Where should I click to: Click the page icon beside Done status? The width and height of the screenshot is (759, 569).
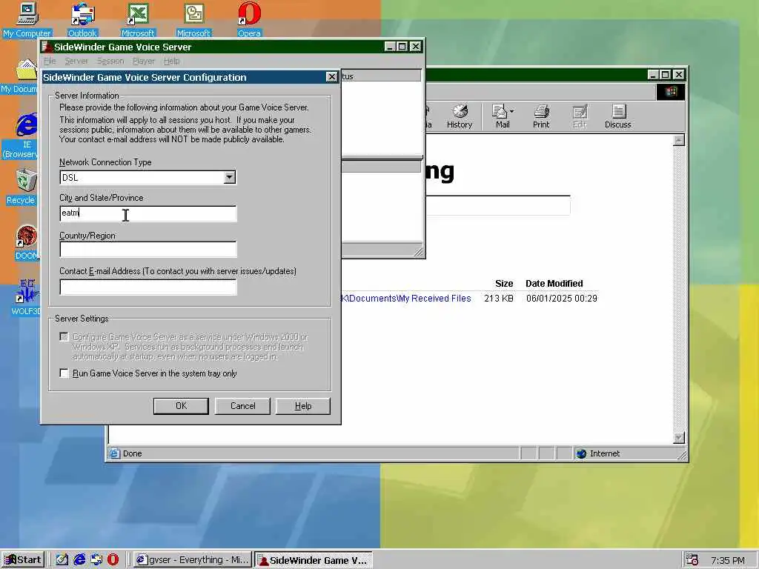114,453
